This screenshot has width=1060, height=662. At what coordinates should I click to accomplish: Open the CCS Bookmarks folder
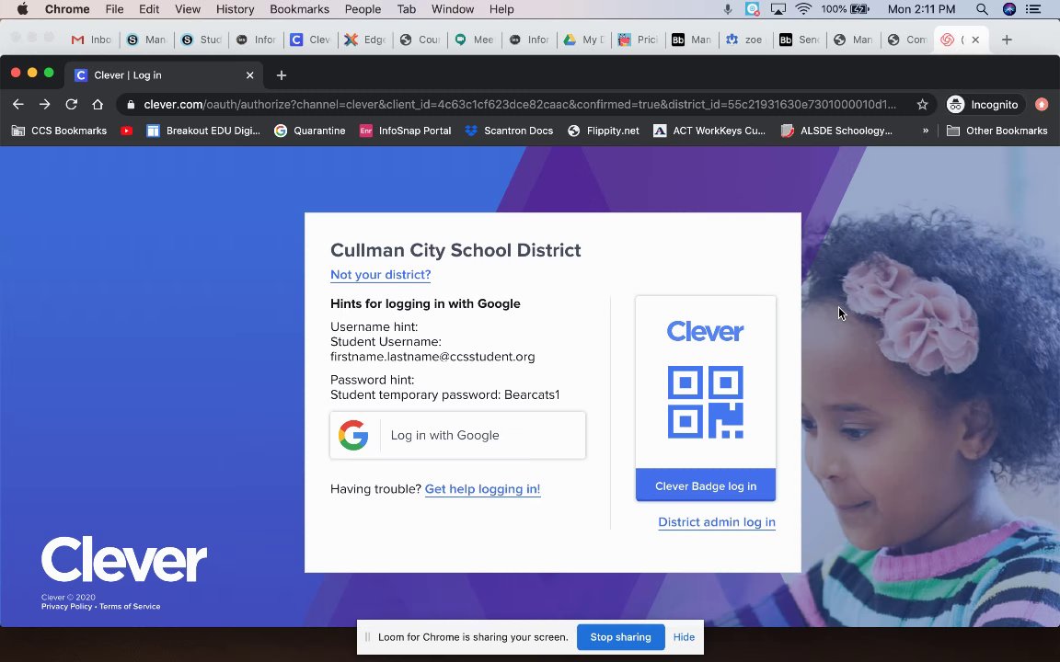coord(60,131)
